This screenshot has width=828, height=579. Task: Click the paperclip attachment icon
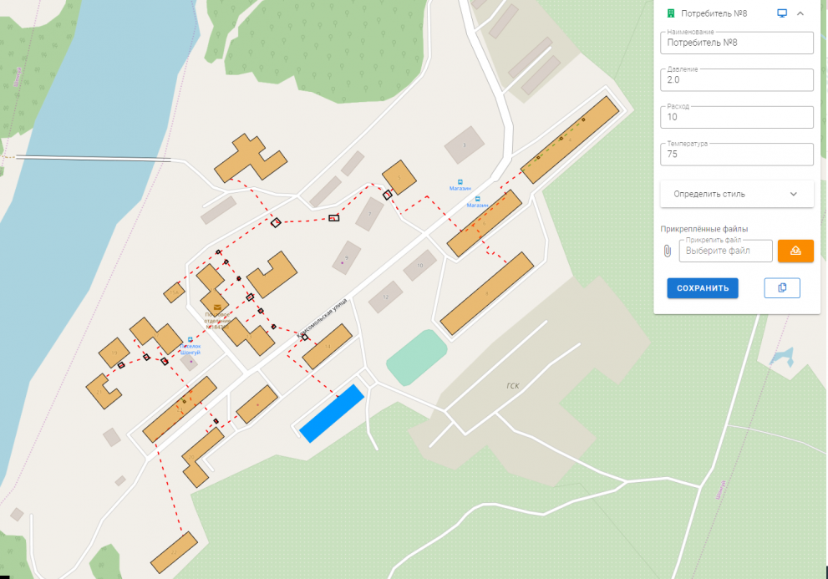click(x=668, y=251)
